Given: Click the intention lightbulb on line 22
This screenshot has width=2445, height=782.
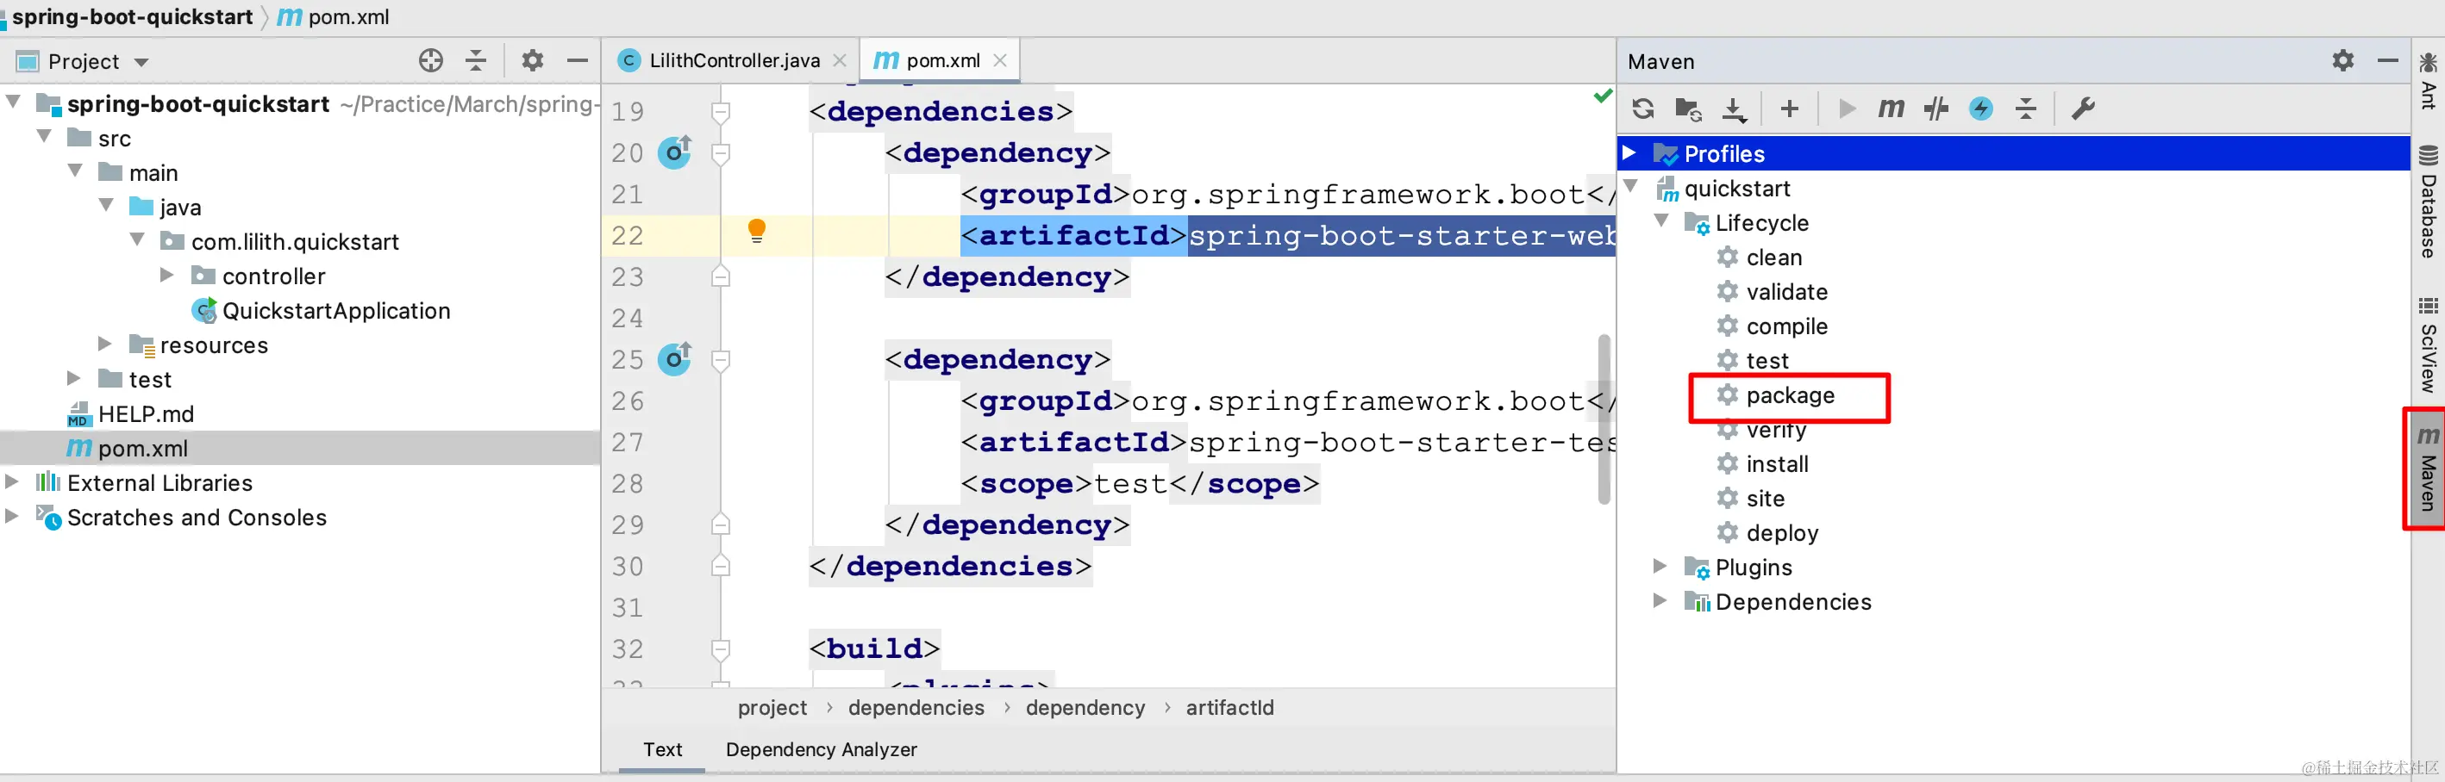Looking at the screenshot, I should click(756, 230).
